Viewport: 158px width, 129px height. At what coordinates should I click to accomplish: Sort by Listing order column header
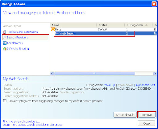click(x=139, y=25)
